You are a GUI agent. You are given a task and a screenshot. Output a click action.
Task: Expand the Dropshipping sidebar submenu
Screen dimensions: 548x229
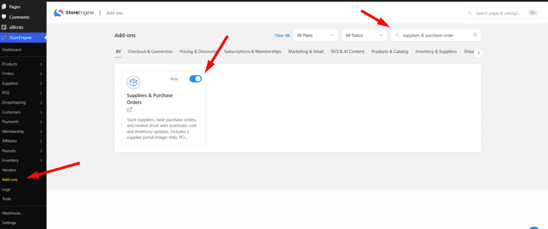(41, 102)
